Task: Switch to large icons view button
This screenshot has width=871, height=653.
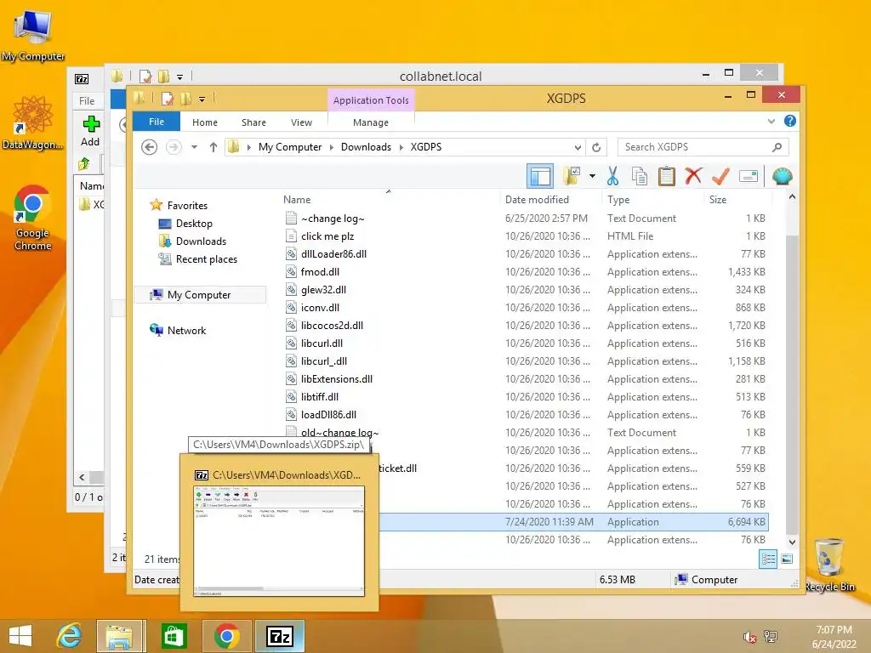Action: click(x=787, y=559)
